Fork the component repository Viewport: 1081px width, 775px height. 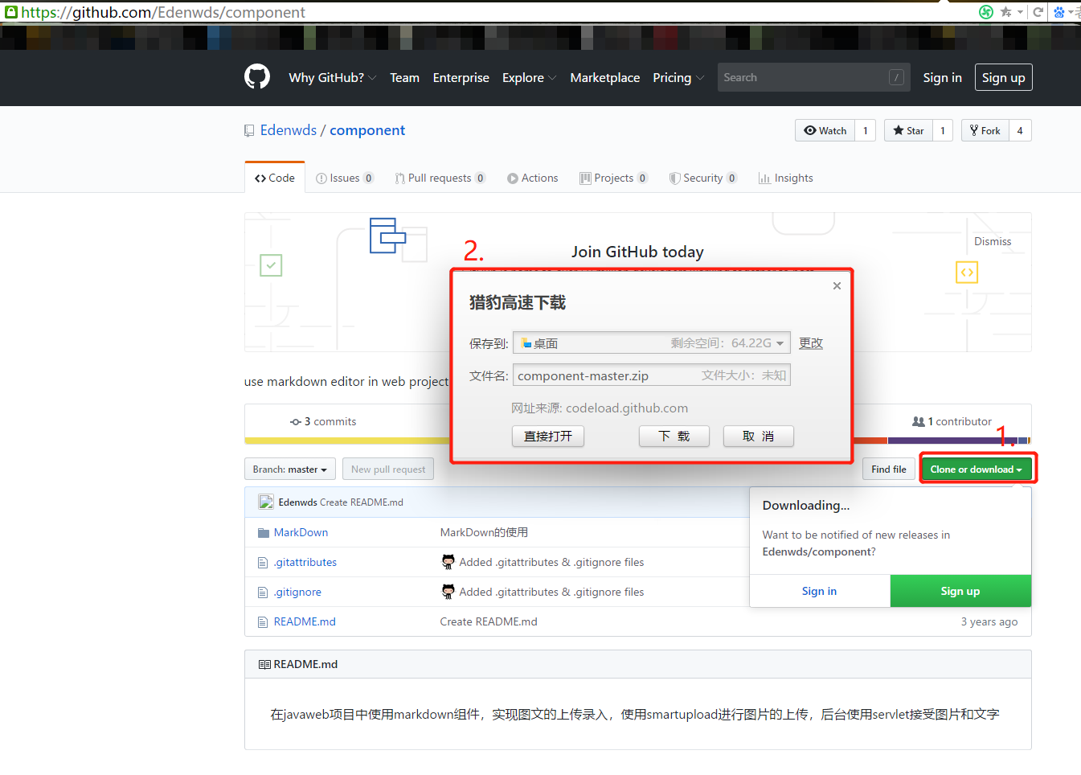[x=985, y=130]
